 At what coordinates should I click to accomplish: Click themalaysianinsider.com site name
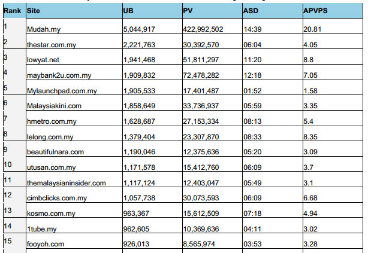pos(66,183)
